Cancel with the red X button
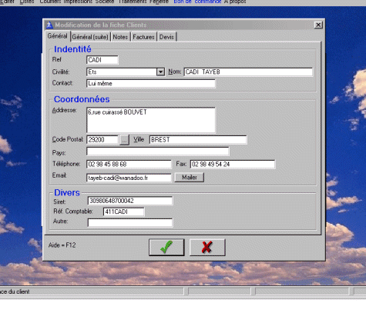The image size is (366, 313). [x=207, y=247]
